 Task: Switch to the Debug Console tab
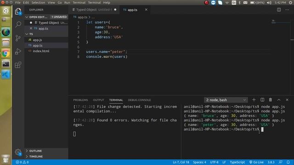[139, 100]
